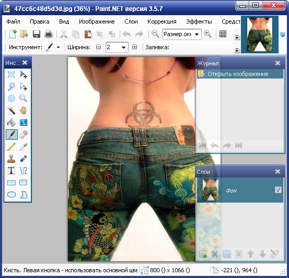Select the Text tool
The height and width of the screenshot is (278, 289).
click(x=11, y=171)
